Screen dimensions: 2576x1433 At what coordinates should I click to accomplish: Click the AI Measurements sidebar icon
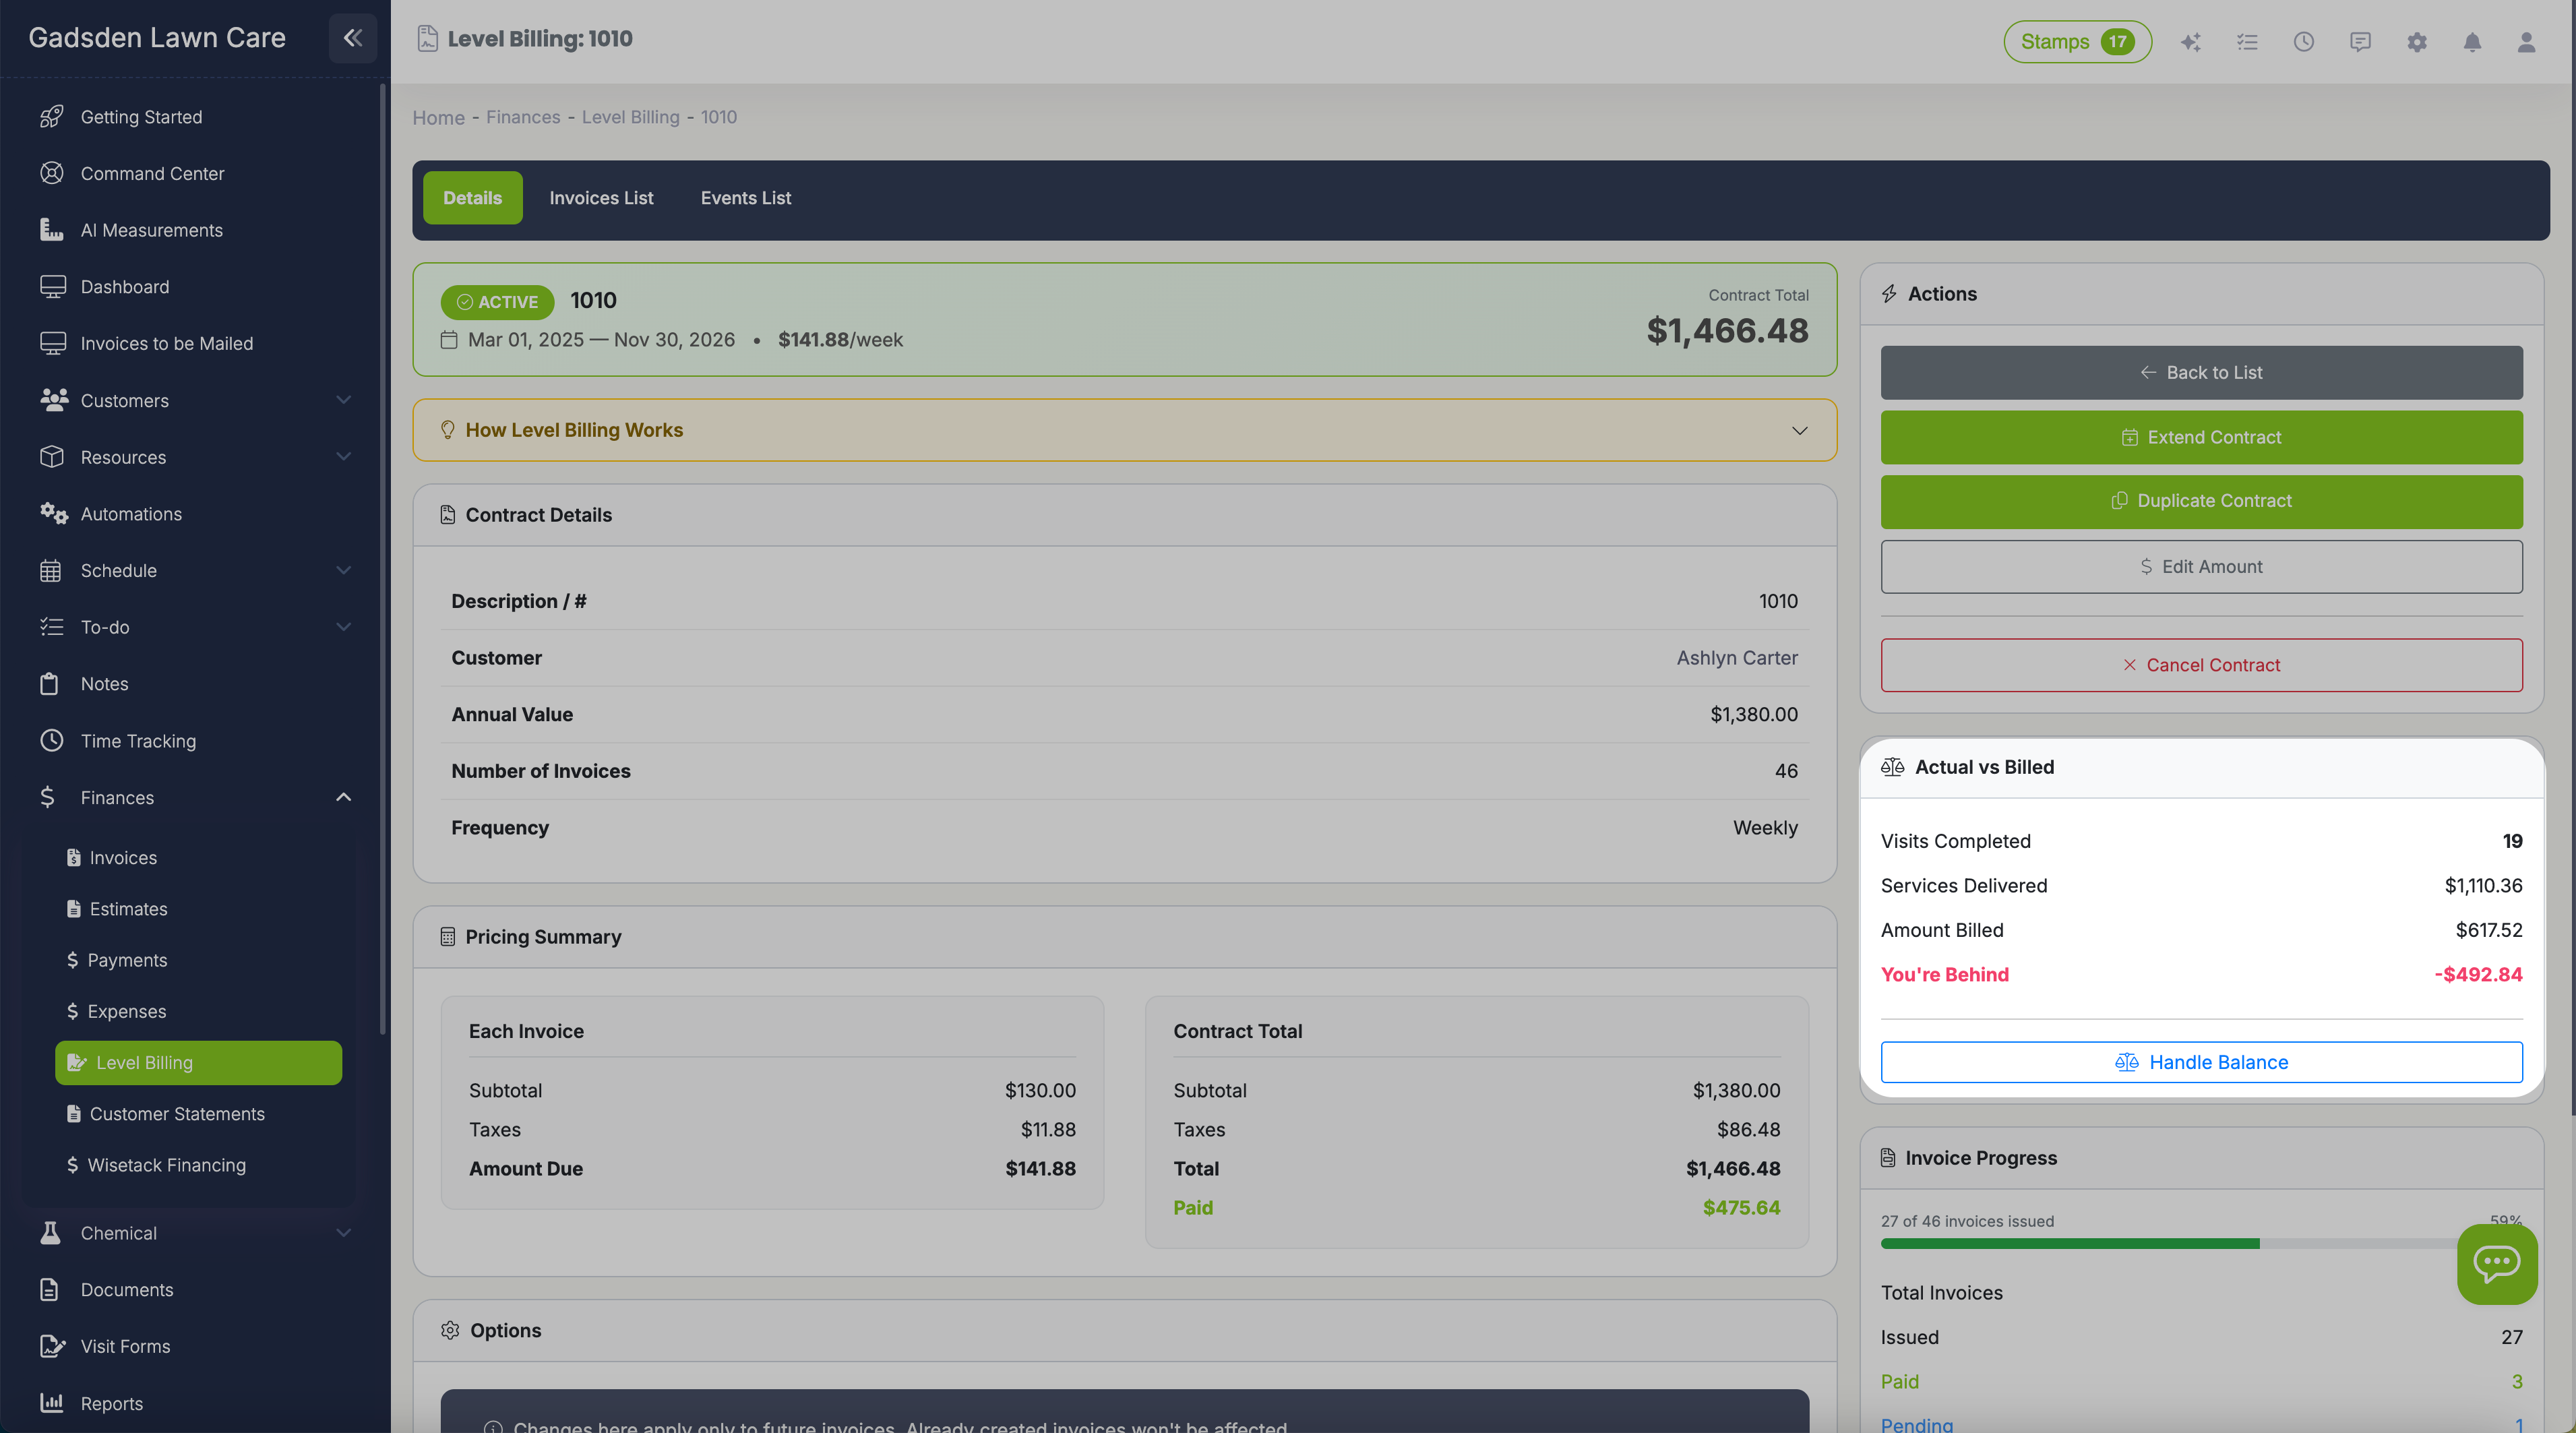[52, 230]
